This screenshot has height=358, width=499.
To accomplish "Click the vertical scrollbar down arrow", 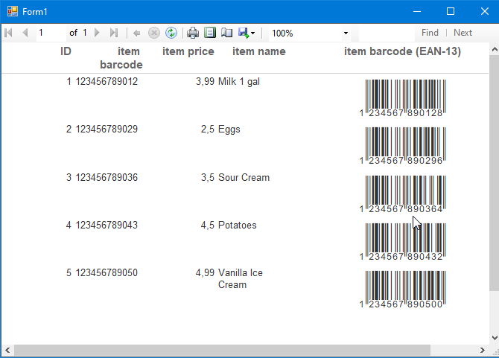I will click(495, 338).
